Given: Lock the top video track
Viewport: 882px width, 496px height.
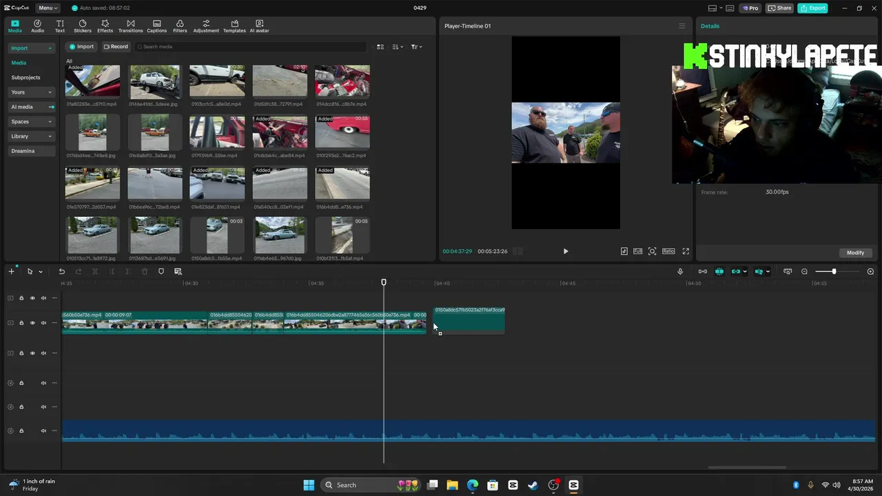Looking at the screenshot, I should 21,298.
